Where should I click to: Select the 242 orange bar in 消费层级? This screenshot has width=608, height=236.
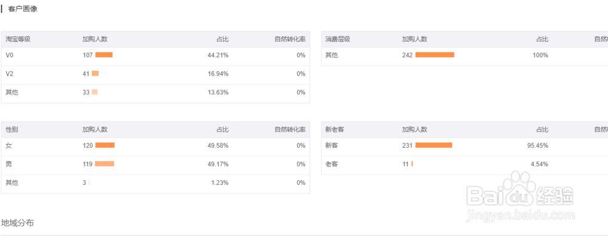pyautogui.click(x=435, y=55)
